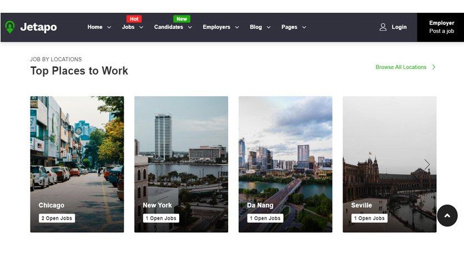Open the Blog menu item

point(256,27)
